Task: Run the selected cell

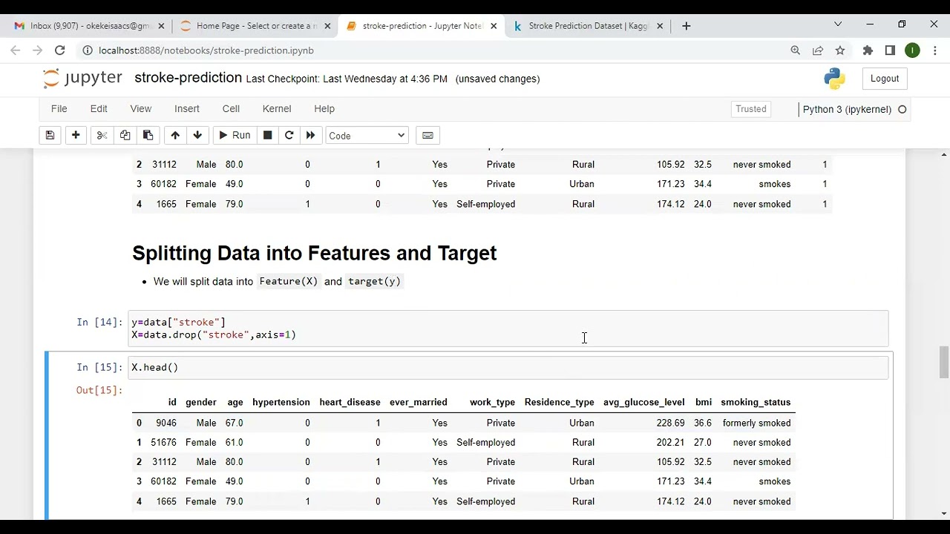Action: coord(234,135)
